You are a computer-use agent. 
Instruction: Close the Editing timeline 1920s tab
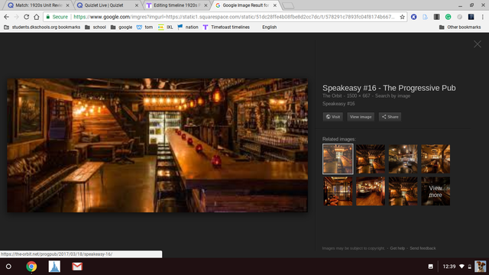tap(206, 5)
